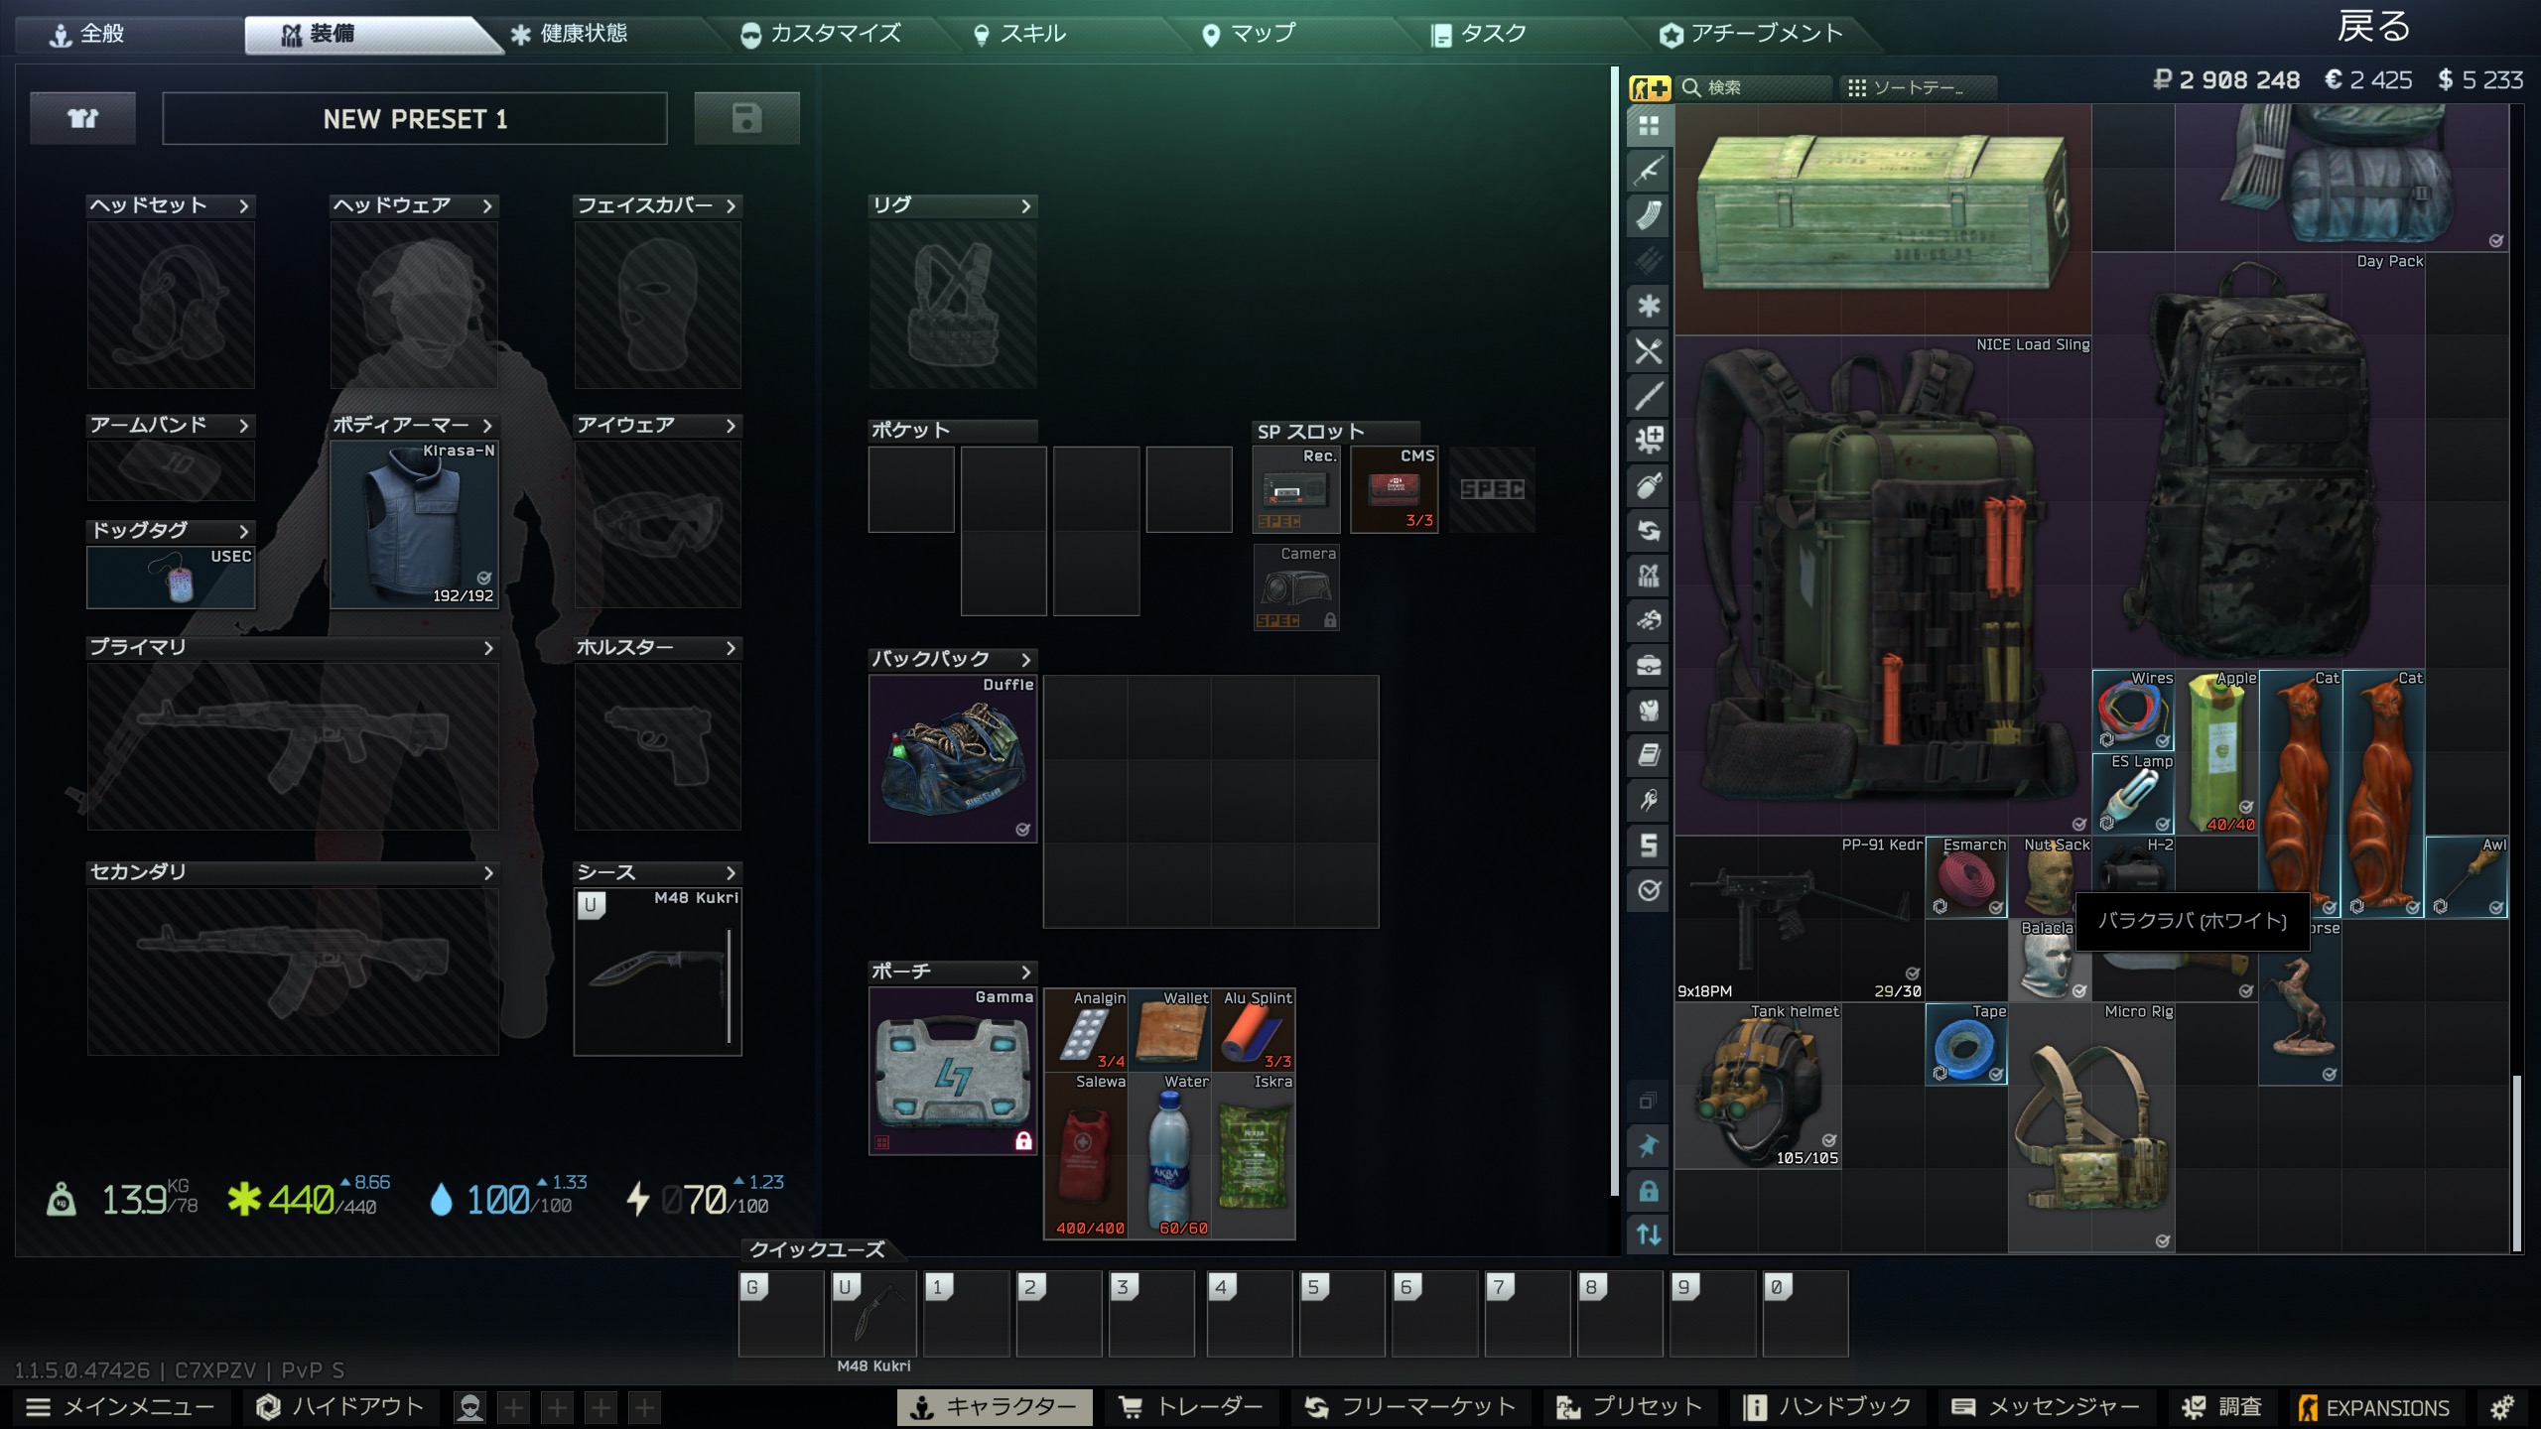This screenshot has width=2541, height=1429.
Task: Expand the バックパック slot arrow
Action: coord(1026,660)
